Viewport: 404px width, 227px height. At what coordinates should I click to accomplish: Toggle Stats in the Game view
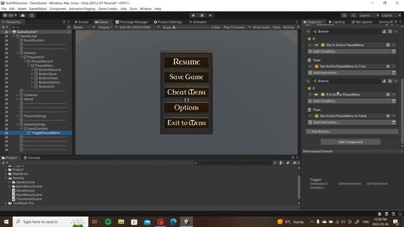(276, 27)
